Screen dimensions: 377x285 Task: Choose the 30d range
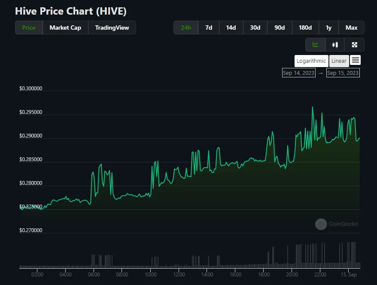[x=255, y=28]
